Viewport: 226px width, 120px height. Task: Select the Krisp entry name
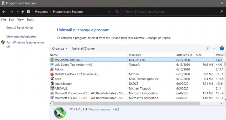point(58,79)
